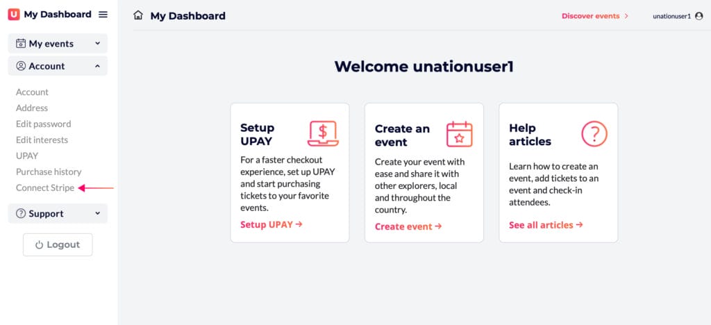Expand the My events section chevron
Screen dimensions: 711x325
pos(97,44)
